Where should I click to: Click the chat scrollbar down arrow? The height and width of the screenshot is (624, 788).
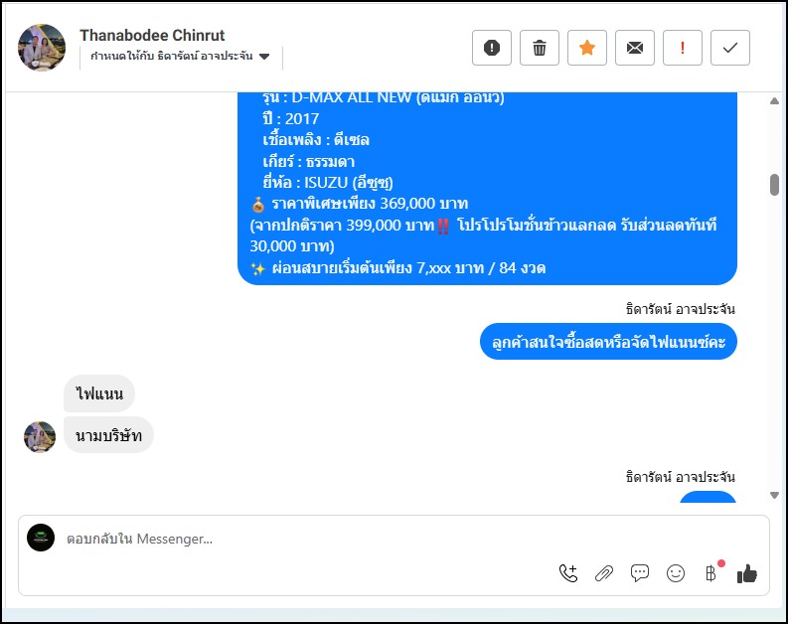coord(774,496)
